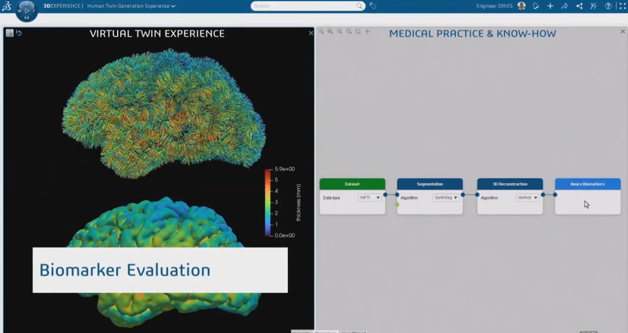Click the thickness color scale bar
The image size is (628, 333).
pyautogui.click(x=268, y=202)
